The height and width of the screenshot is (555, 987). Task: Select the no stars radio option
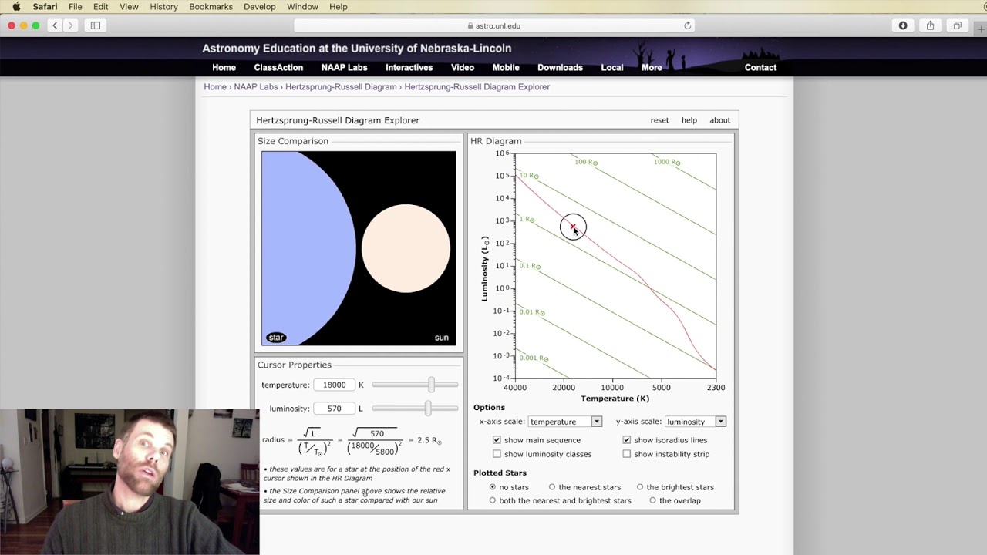click(493, 487)
